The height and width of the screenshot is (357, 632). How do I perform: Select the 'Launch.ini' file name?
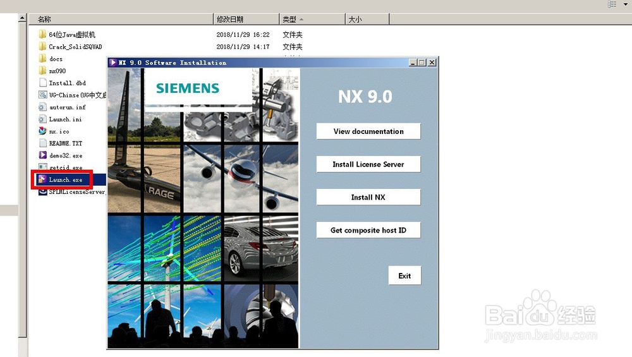click(x=65, y=119)
